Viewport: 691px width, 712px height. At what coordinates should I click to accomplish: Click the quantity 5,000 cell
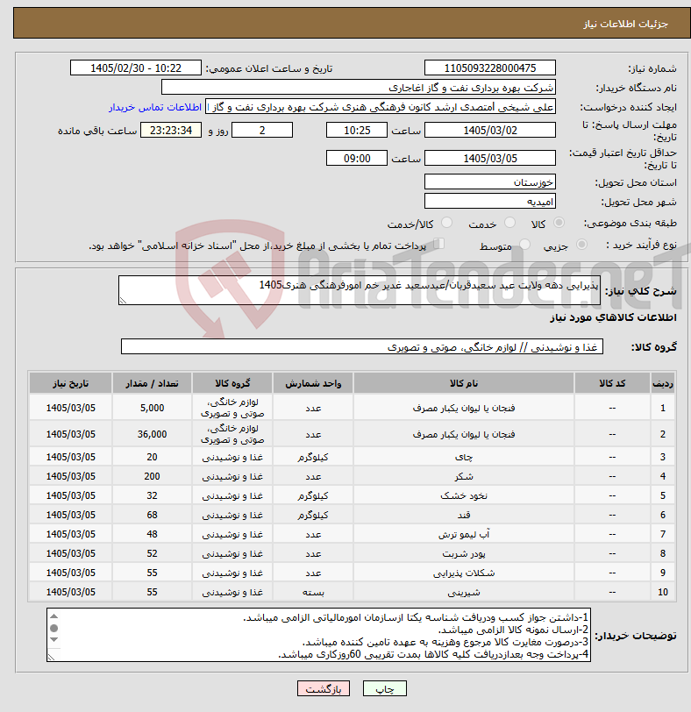click(152, 408)
